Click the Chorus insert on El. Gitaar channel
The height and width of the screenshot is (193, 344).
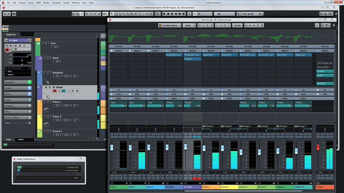(x=192, y=59)
